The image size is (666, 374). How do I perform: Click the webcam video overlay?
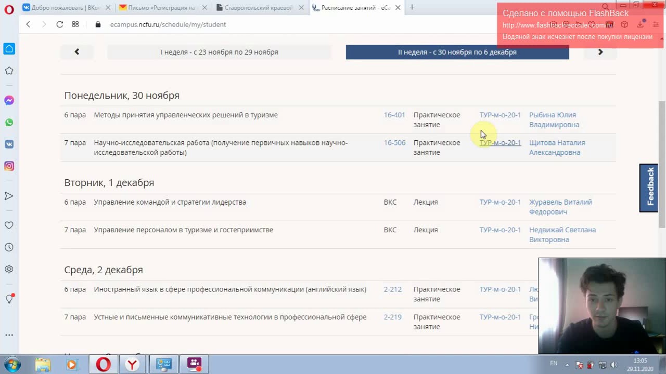point(602,306)
